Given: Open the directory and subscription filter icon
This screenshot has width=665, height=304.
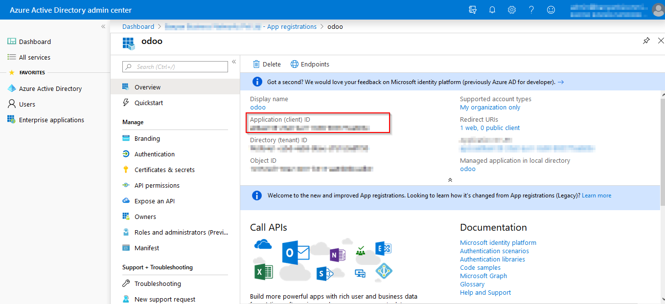Looking at the screenshot, I should (x=473, y=10).
